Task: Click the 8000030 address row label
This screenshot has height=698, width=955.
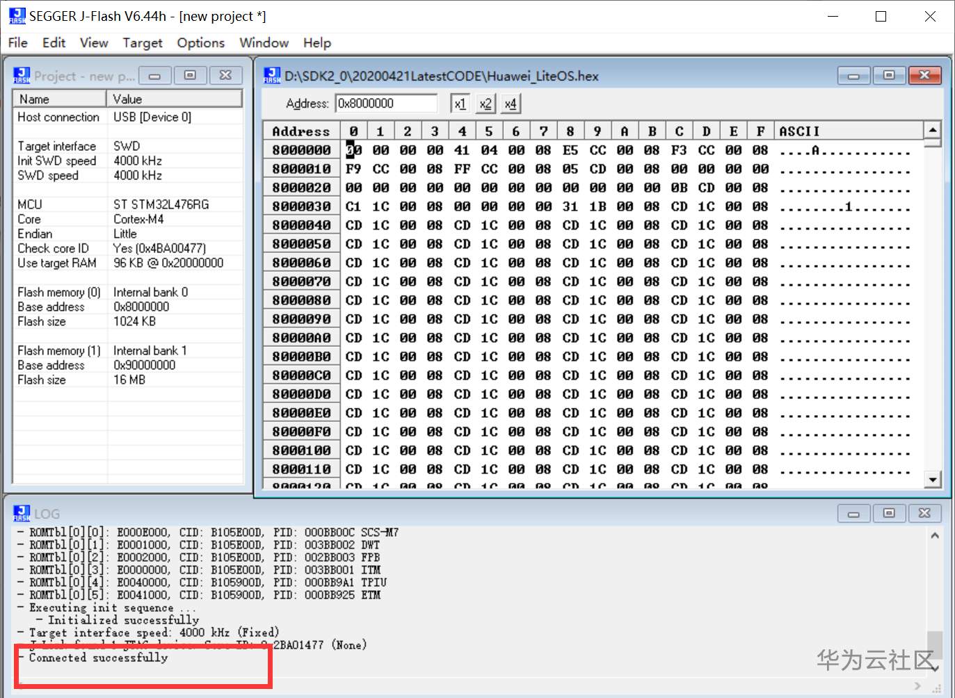Action: [x=301, y=206]
